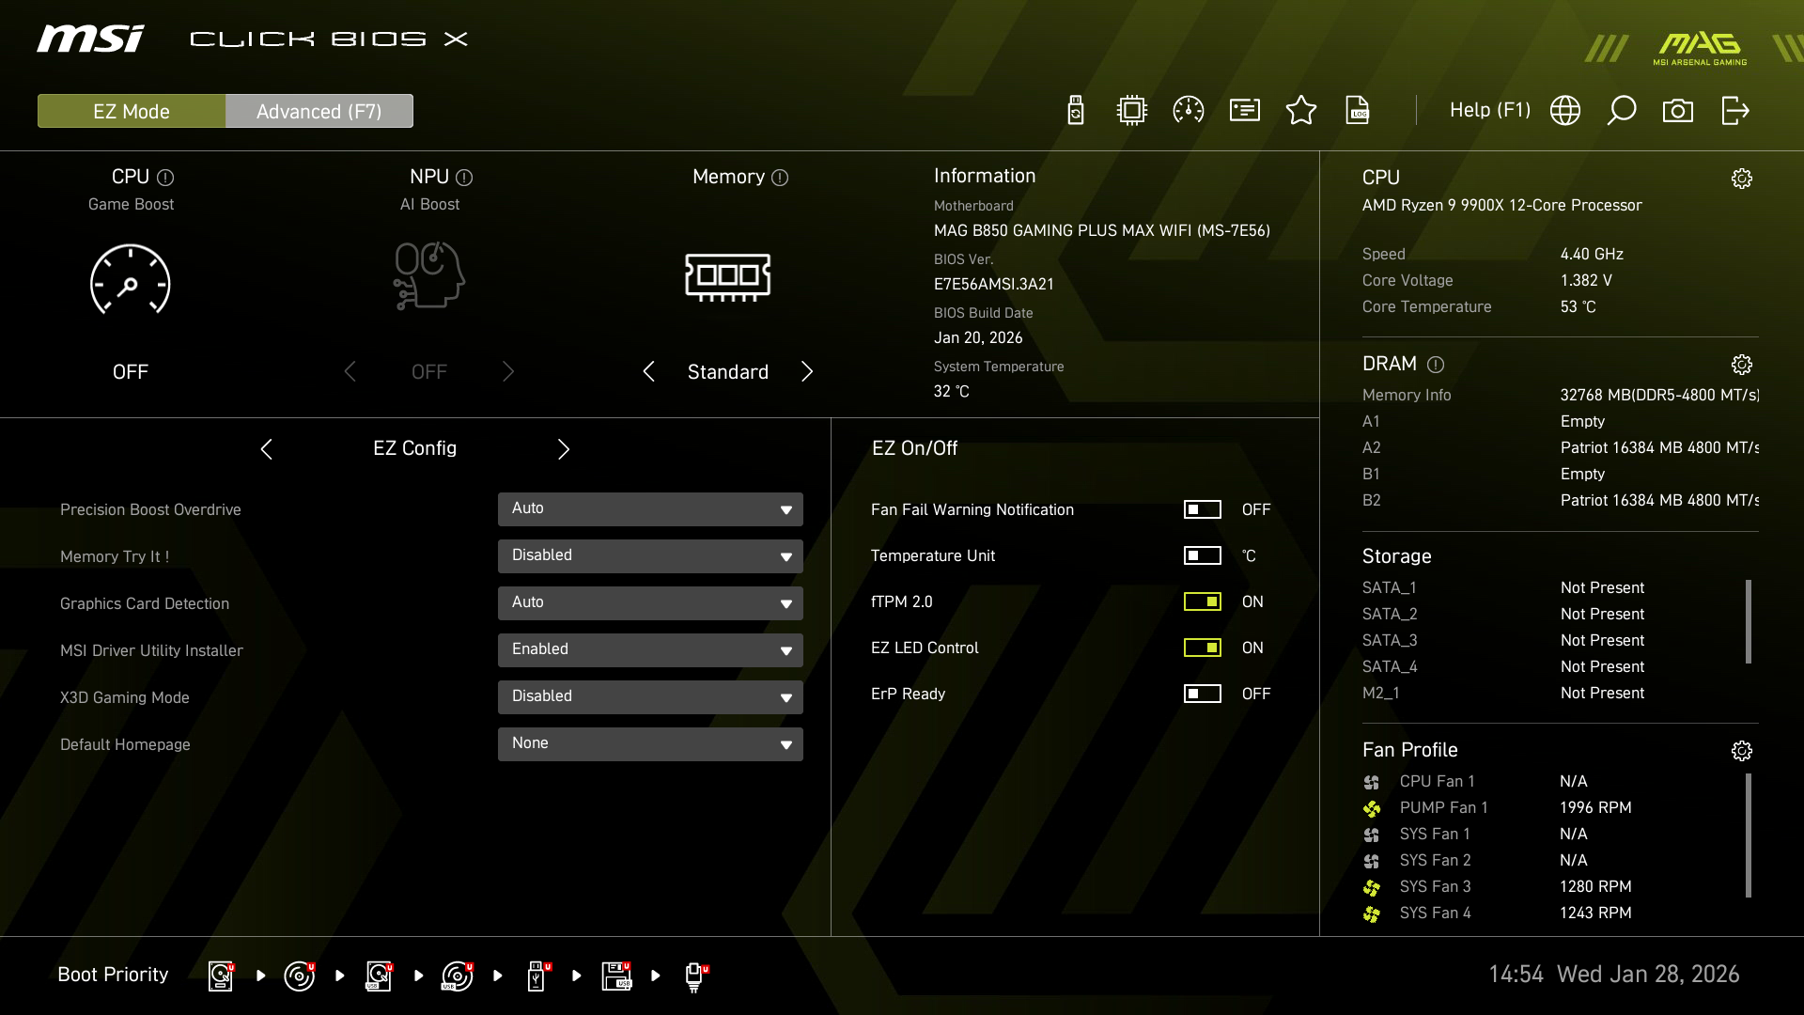Click the CPU Game Boost dial
Image resolution: width=1804 pixels, height=1015 pixels.
131,280
